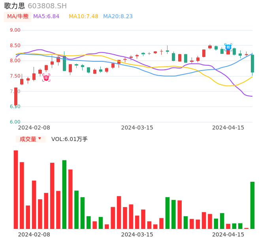Open the MA/牛熊 indicator selector

18,17
